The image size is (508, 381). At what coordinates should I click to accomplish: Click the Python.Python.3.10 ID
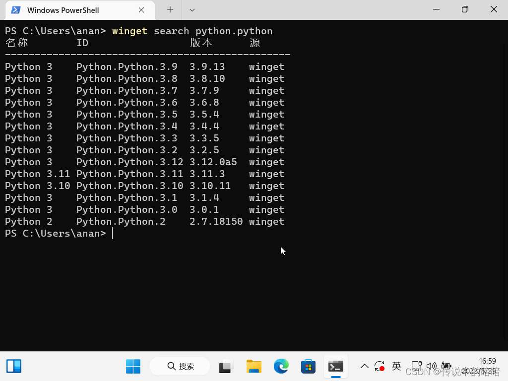coord(129,186)
